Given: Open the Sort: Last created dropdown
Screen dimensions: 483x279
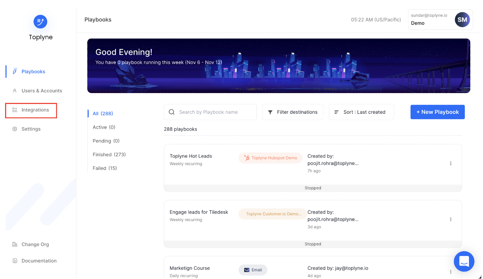Looking at the screenshot, I should 361,112.
